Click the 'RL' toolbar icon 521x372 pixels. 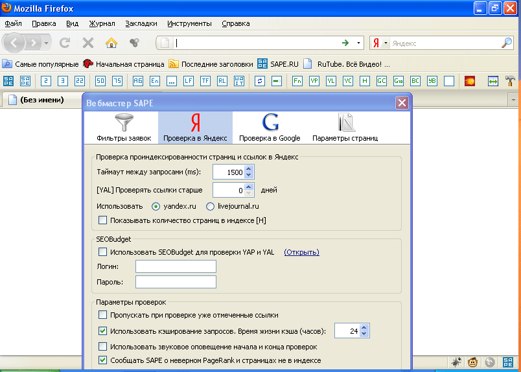pyautogui.click(x=222, y=81)
